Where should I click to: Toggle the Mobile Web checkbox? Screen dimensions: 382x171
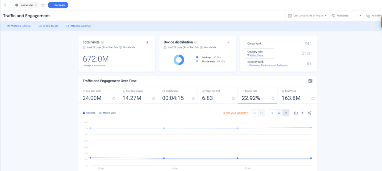click(100, 113)
